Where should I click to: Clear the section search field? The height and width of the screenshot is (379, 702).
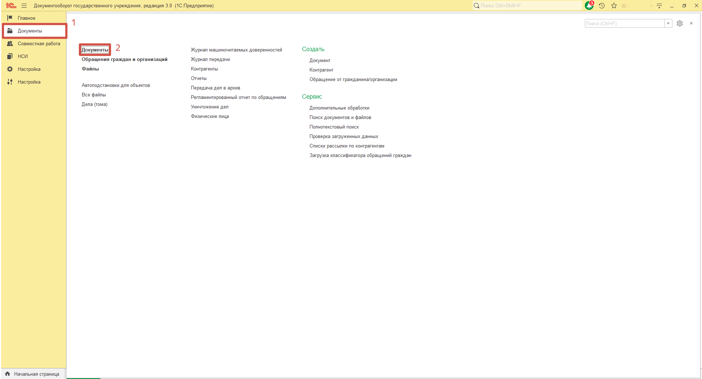pyautogui.click(x=668, y=23)
